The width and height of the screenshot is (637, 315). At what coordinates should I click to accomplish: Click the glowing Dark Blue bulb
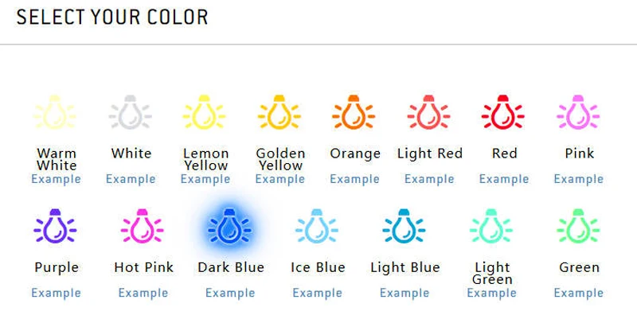coord(229,226)
